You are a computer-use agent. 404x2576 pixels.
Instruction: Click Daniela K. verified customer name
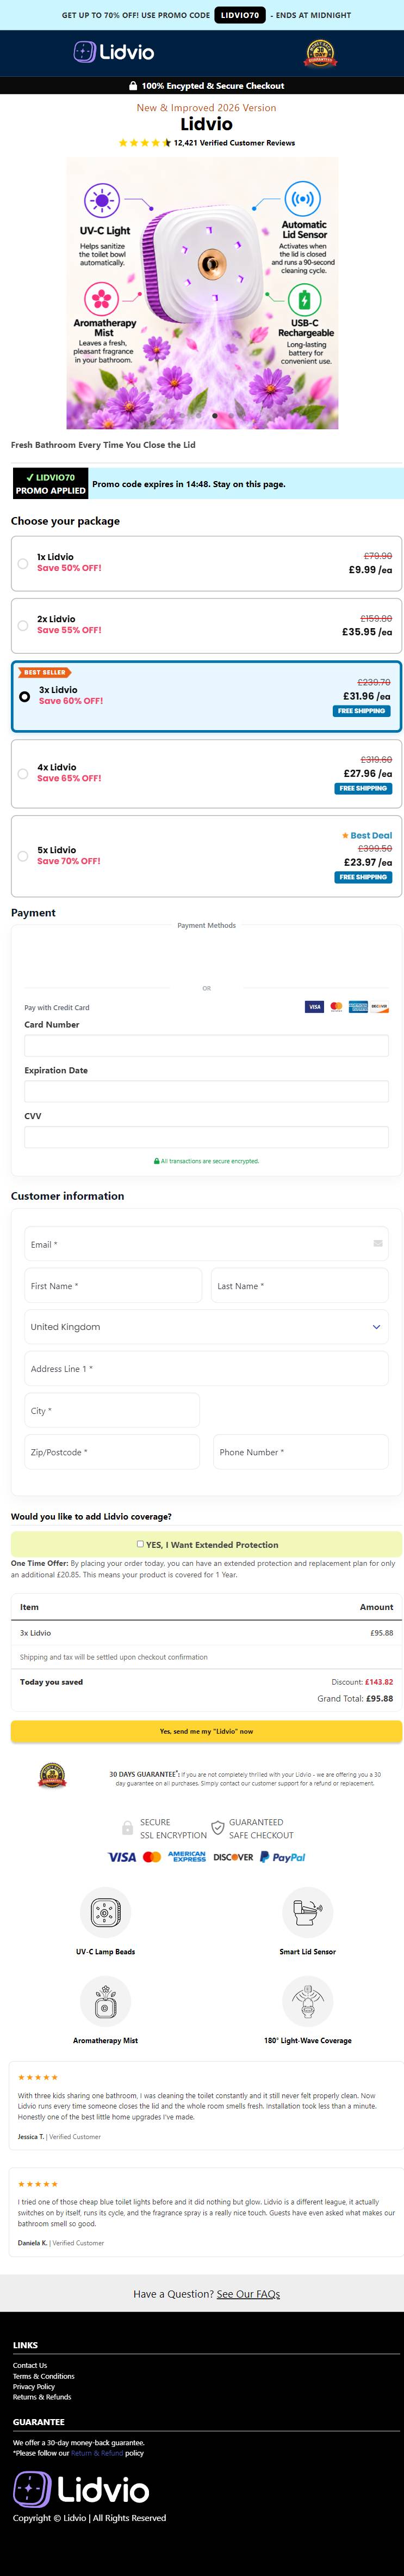click(32, 2243)
